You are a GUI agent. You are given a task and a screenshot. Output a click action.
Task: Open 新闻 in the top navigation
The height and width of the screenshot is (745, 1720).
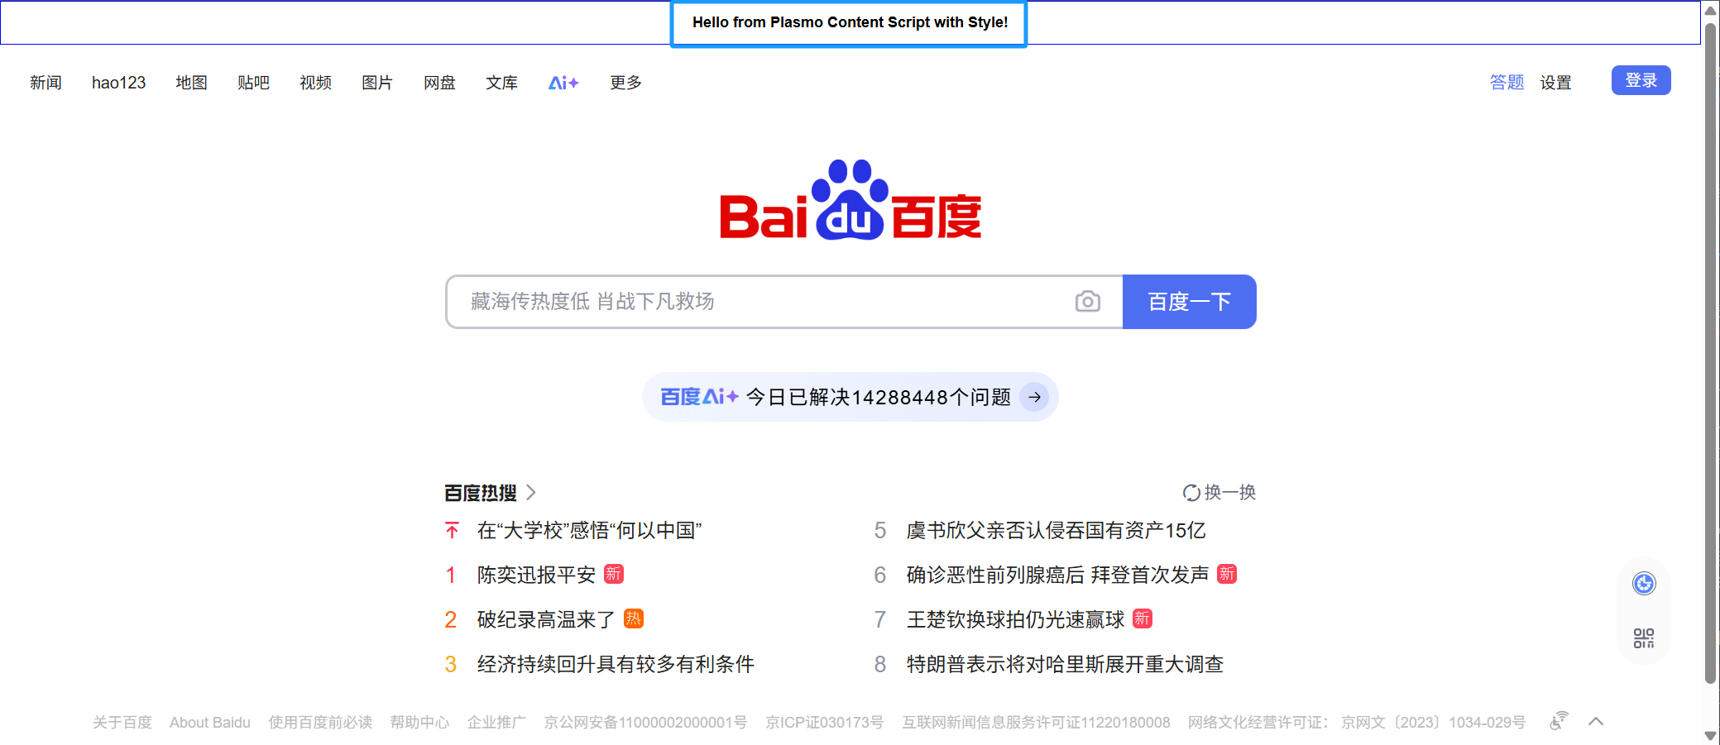[46, 83]
